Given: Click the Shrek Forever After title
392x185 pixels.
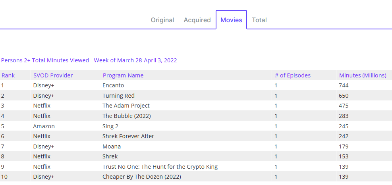Looking at the screenshot, I should 128,136.
